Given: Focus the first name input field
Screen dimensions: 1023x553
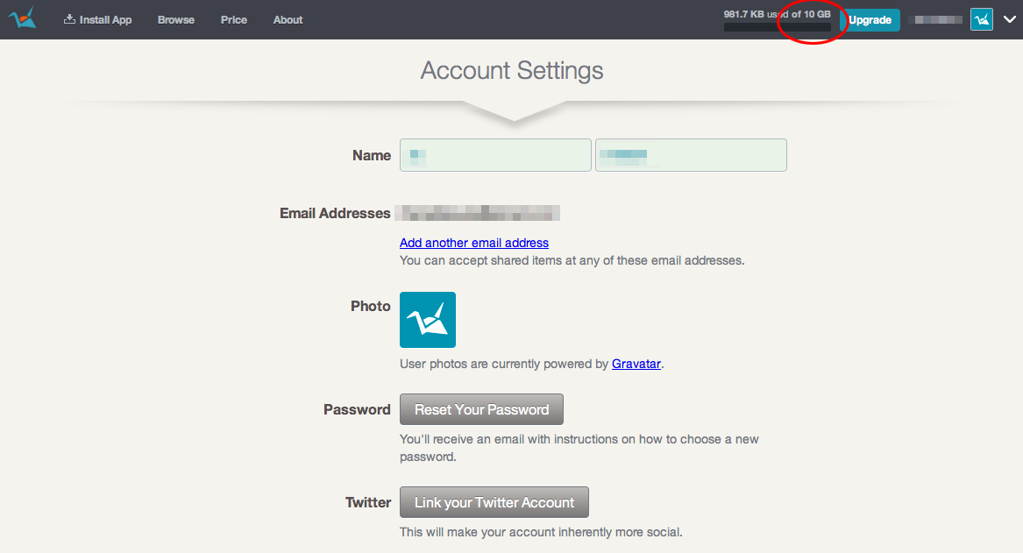Looking at the screenshot, I should [495, 155].
